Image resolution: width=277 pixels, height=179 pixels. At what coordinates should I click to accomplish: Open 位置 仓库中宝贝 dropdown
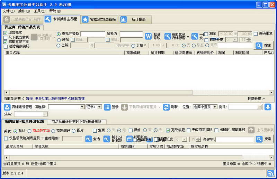215,107
